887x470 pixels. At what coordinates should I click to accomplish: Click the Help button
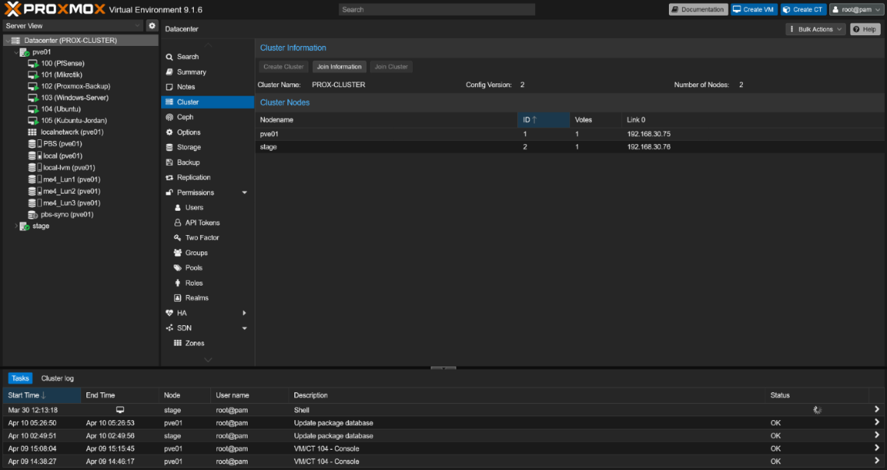coord(865,29)
